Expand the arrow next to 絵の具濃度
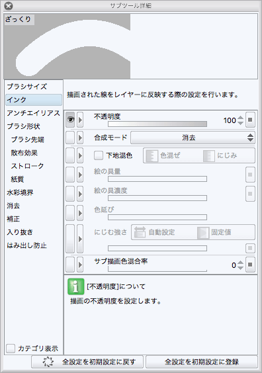Image resolution: width=262 pixels, height=373 pixels. click(x=80, y=194)
